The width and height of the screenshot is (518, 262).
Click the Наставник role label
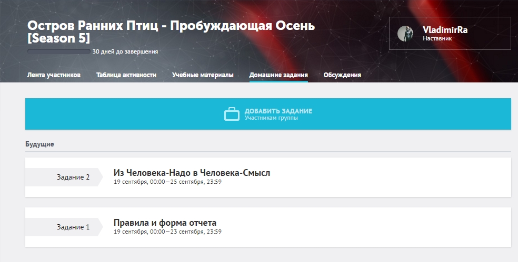[437, 38]
